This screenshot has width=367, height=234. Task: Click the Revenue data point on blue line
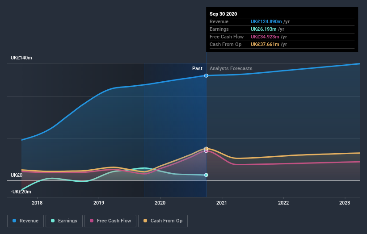coord(206,75)
